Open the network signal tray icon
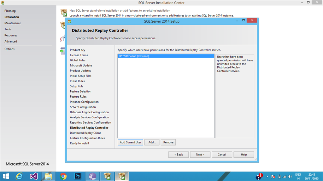Viewport: 323px width, 181px height. [x=285, y=177]
